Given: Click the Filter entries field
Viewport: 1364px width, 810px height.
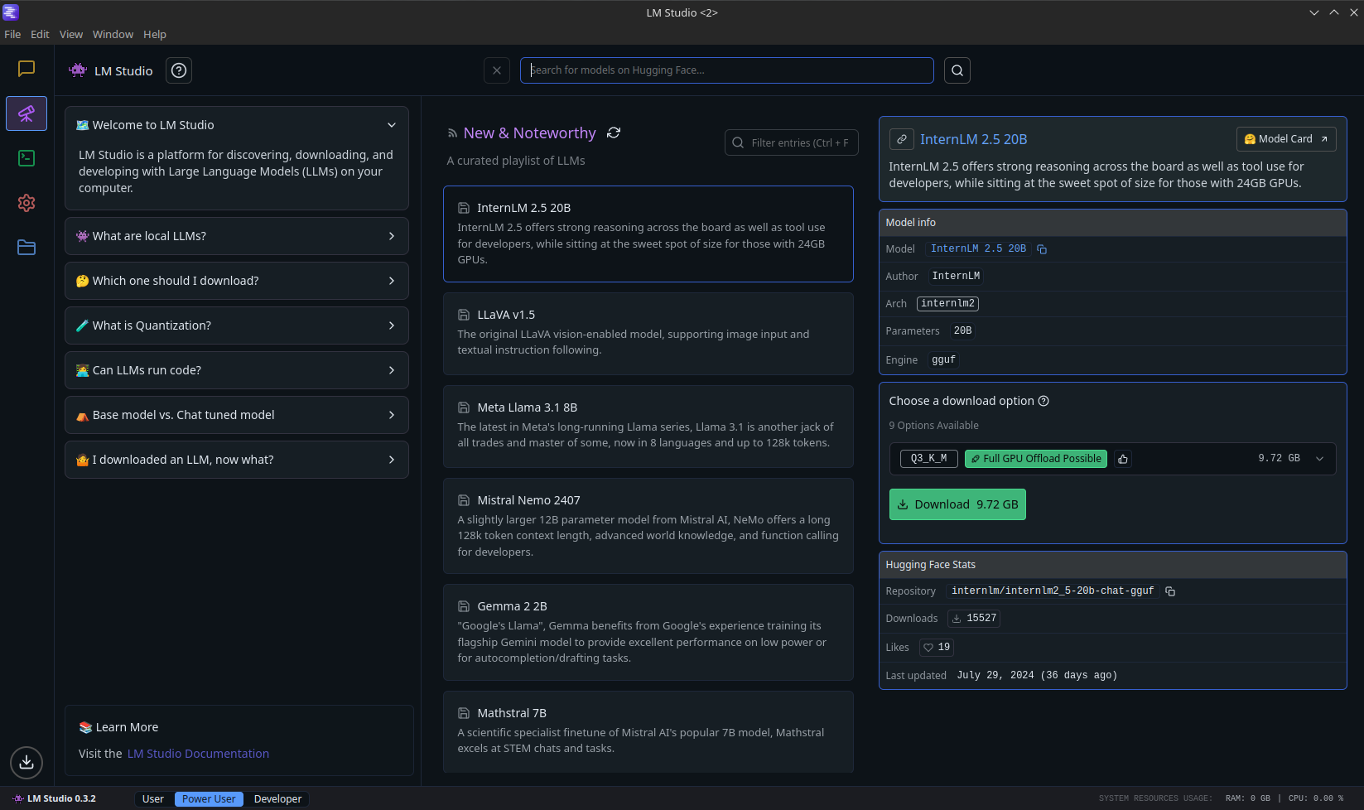Looking at the screenshot, I should tap(792, 142).
